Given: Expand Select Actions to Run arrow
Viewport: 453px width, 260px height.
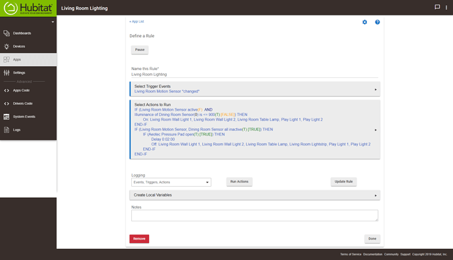Looking at the screenshot, I should tap(376, 130).
